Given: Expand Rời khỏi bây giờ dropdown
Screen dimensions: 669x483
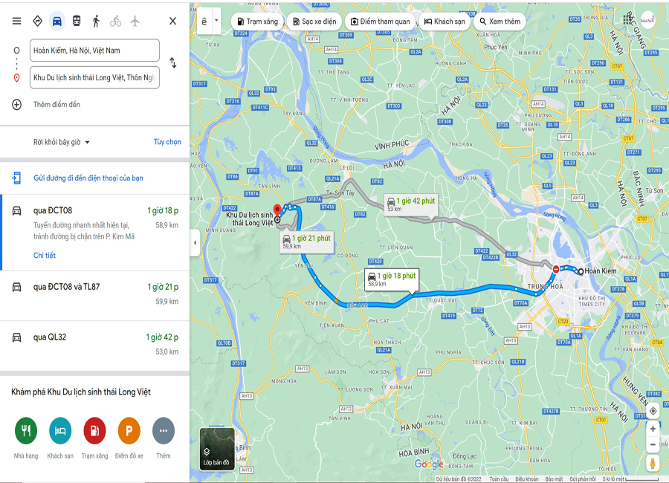Looking at the screenshot, I should point(62,142).
